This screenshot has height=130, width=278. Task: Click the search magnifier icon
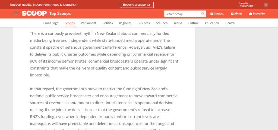[203, 14]
